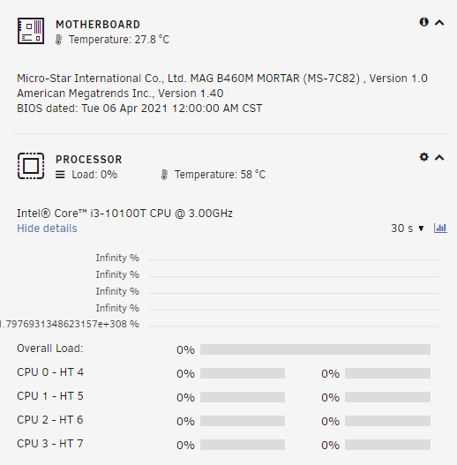Click the processor temperature thermometer icon
Screen dimensions: 457x465
point(164,175)
